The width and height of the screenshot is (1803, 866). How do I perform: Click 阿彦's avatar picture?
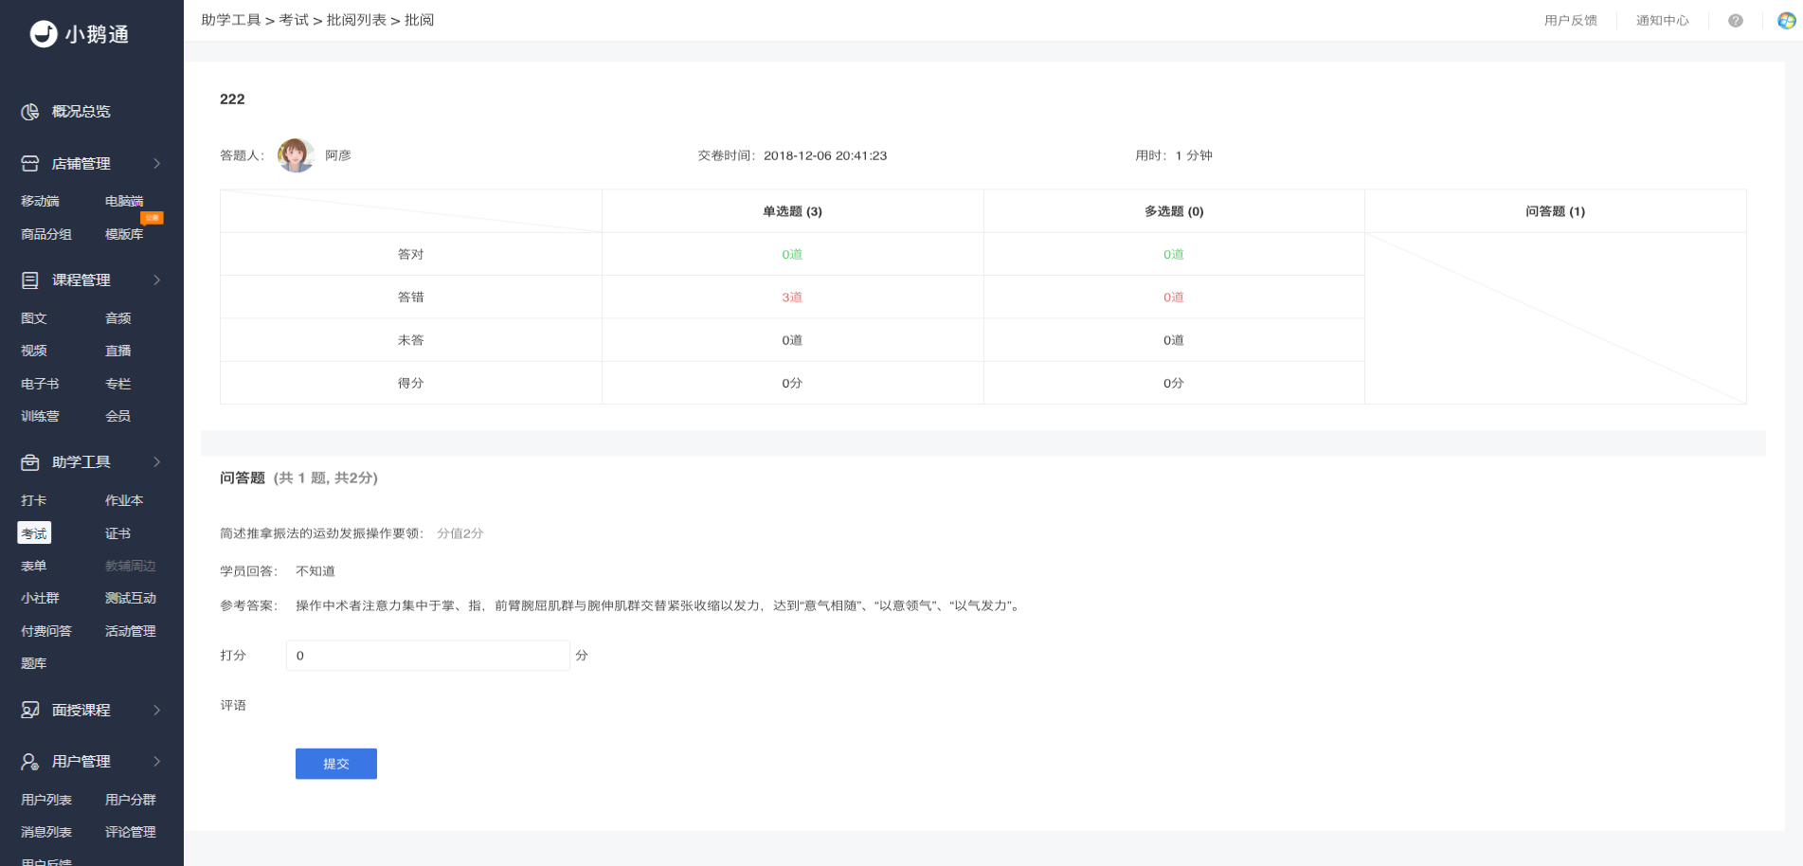tap(296, 155)
